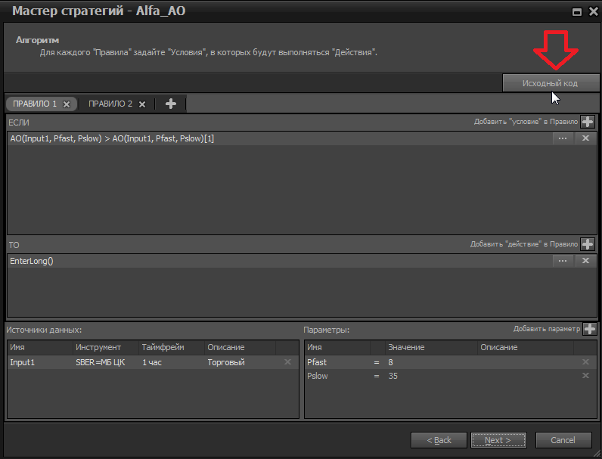
Task: Delete the EnterLong() action row
Action: pyautogui.click(x=585, y=261)
